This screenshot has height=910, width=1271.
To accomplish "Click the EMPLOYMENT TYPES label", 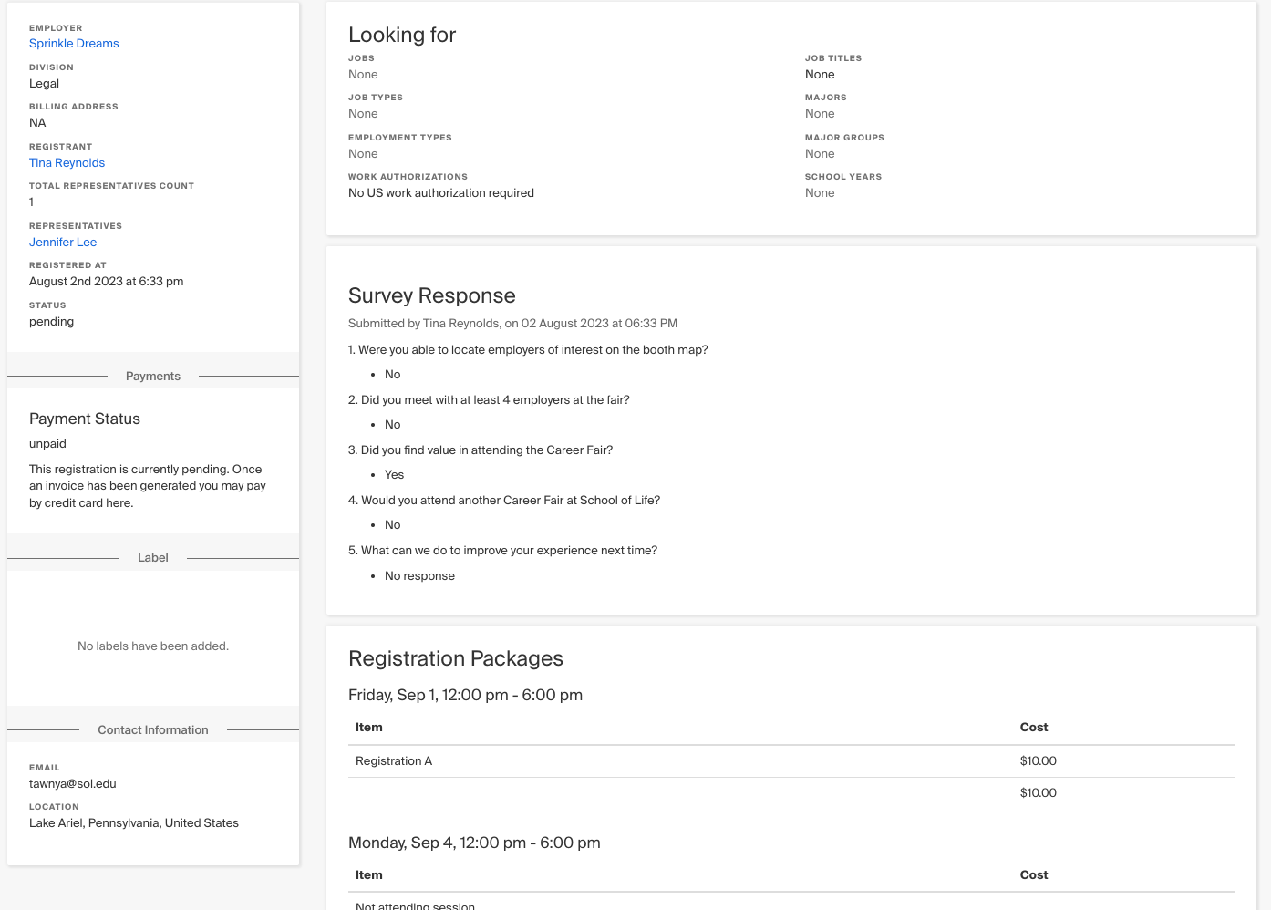I will pos(400,138).
